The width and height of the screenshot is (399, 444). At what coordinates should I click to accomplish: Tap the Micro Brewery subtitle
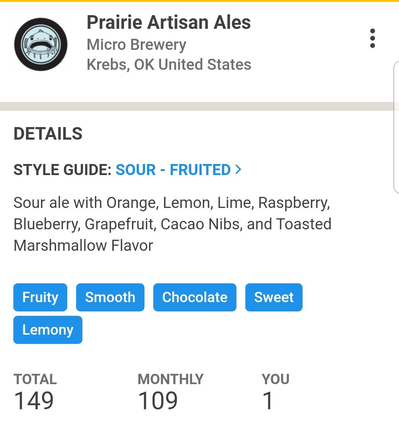(136, 45)
